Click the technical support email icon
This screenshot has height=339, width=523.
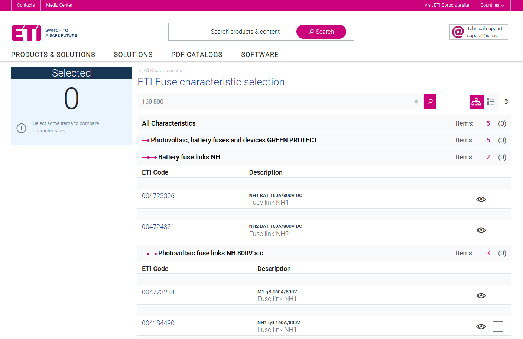[458, 32]
